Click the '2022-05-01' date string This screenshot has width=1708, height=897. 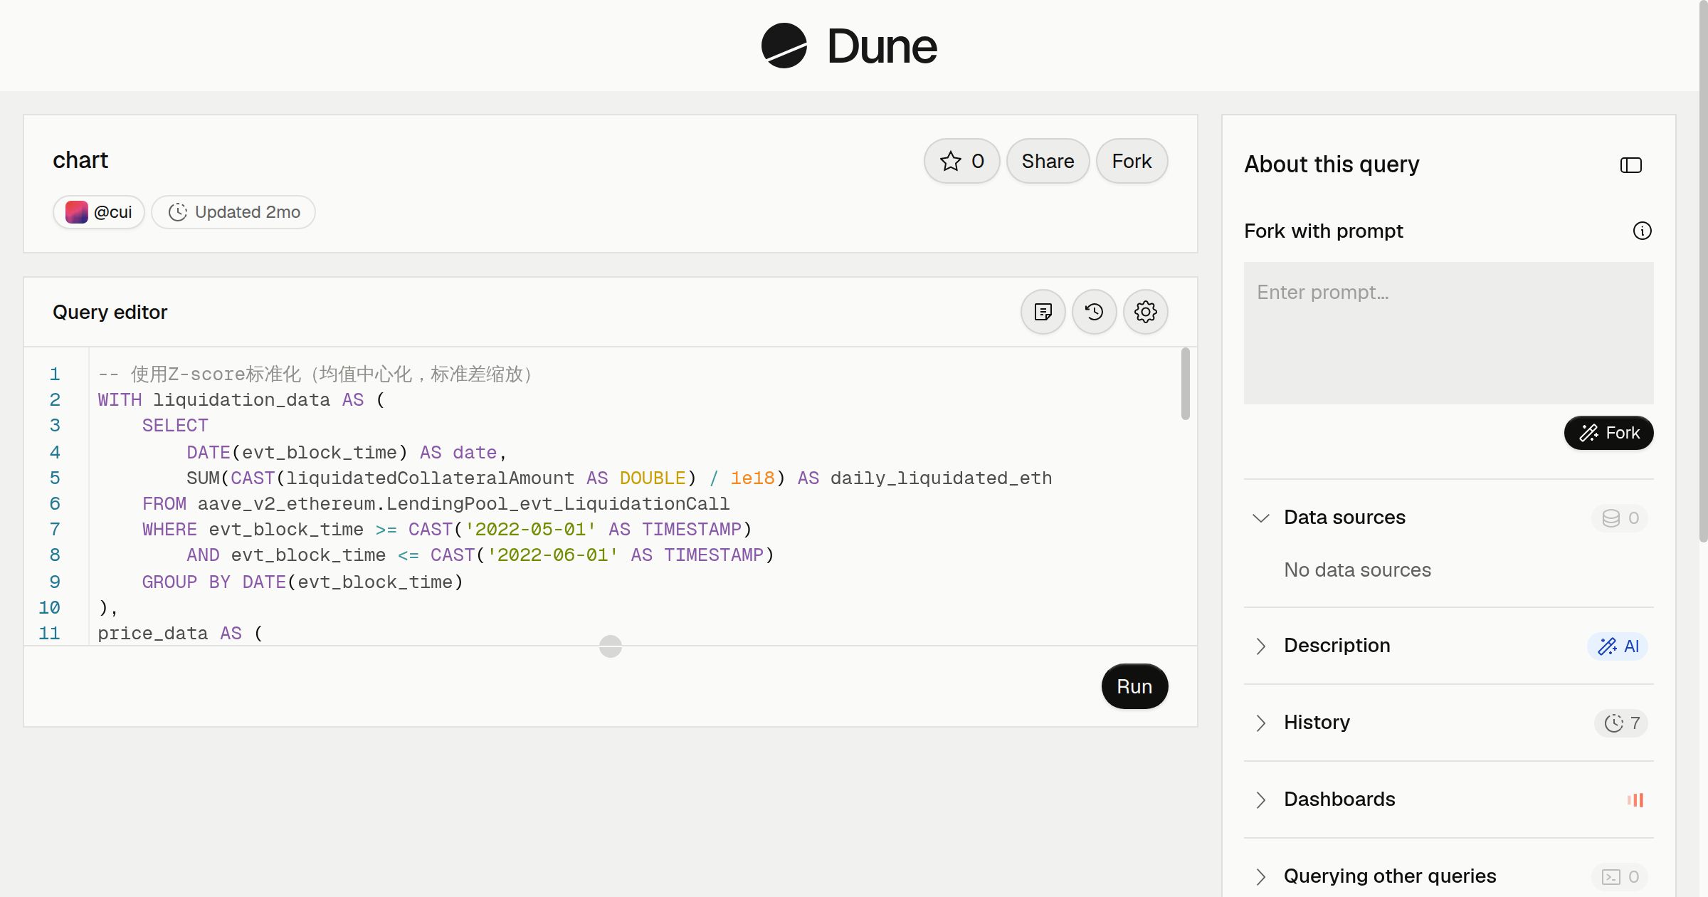click(530, 530)
